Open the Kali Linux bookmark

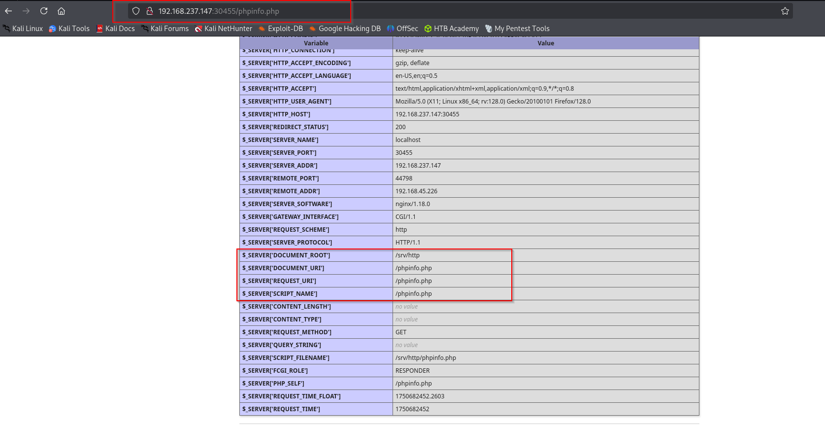click(23, 29)
